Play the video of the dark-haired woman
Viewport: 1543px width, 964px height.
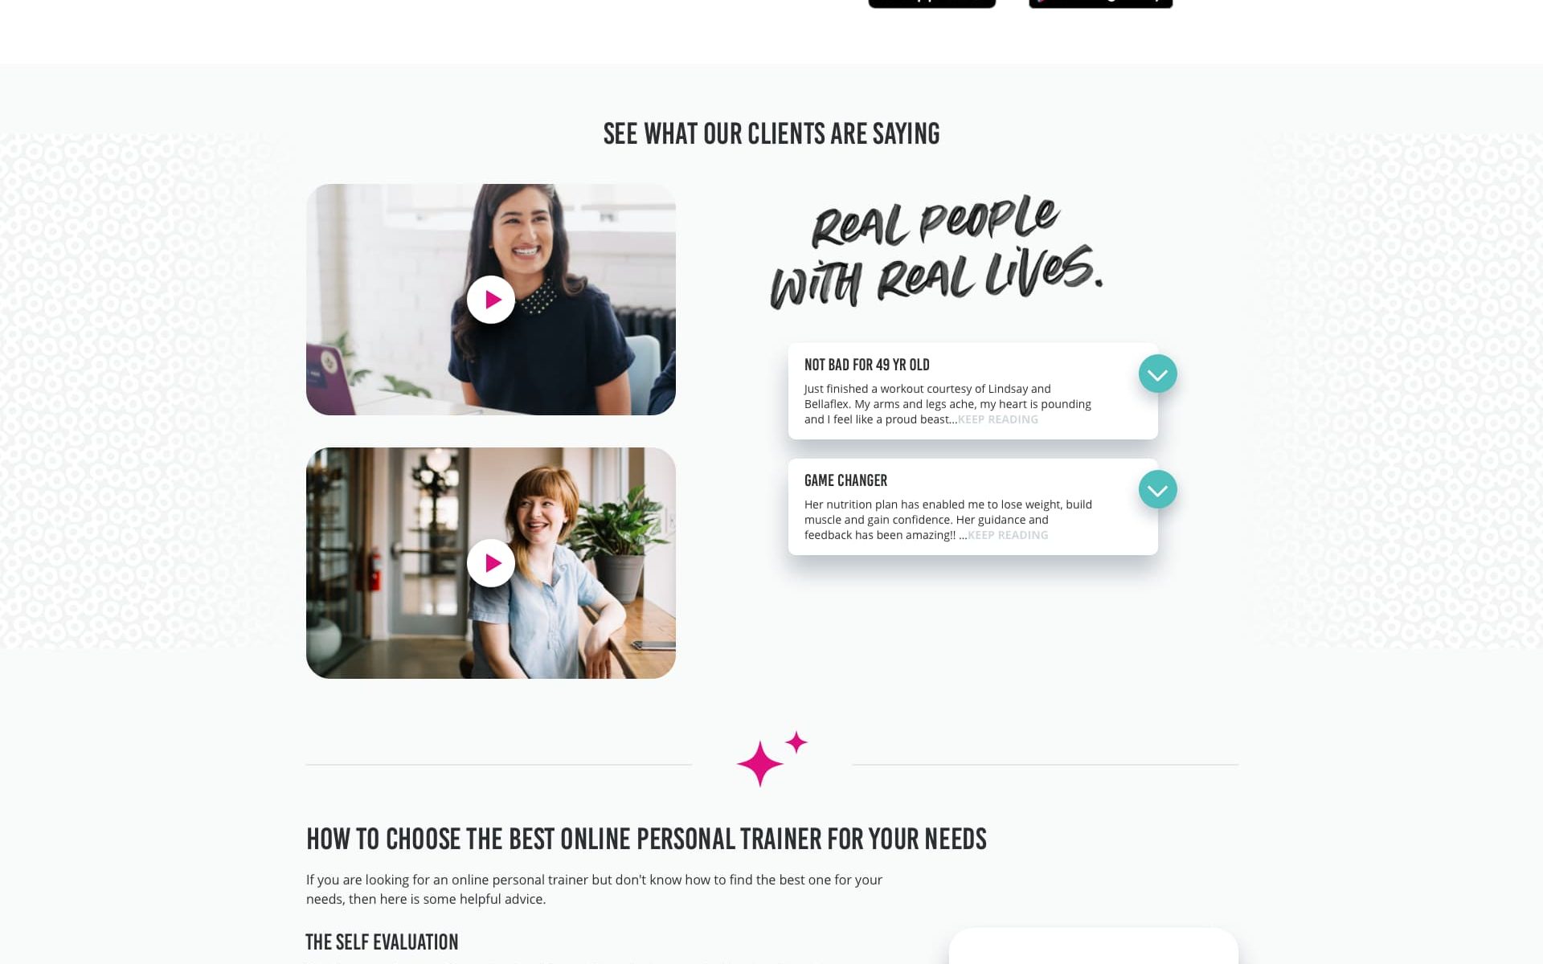point(490,300)
